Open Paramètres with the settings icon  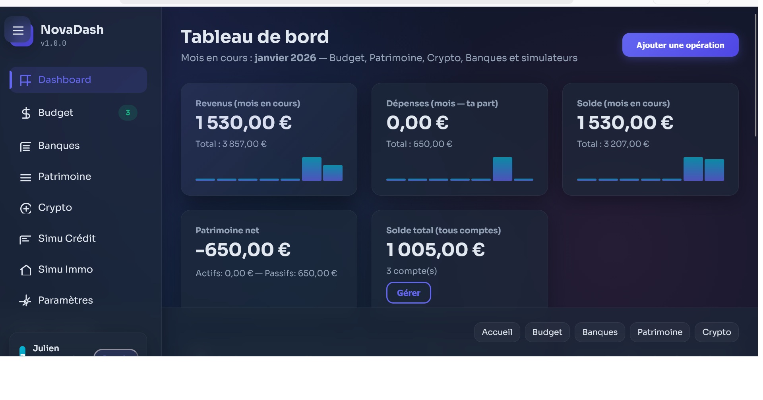(25, 300)
